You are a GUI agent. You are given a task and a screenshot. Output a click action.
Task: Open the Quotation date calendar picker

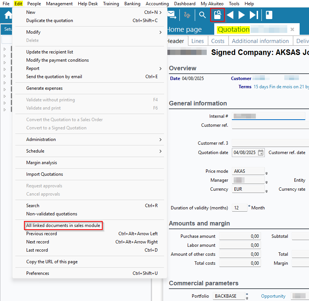261,153
